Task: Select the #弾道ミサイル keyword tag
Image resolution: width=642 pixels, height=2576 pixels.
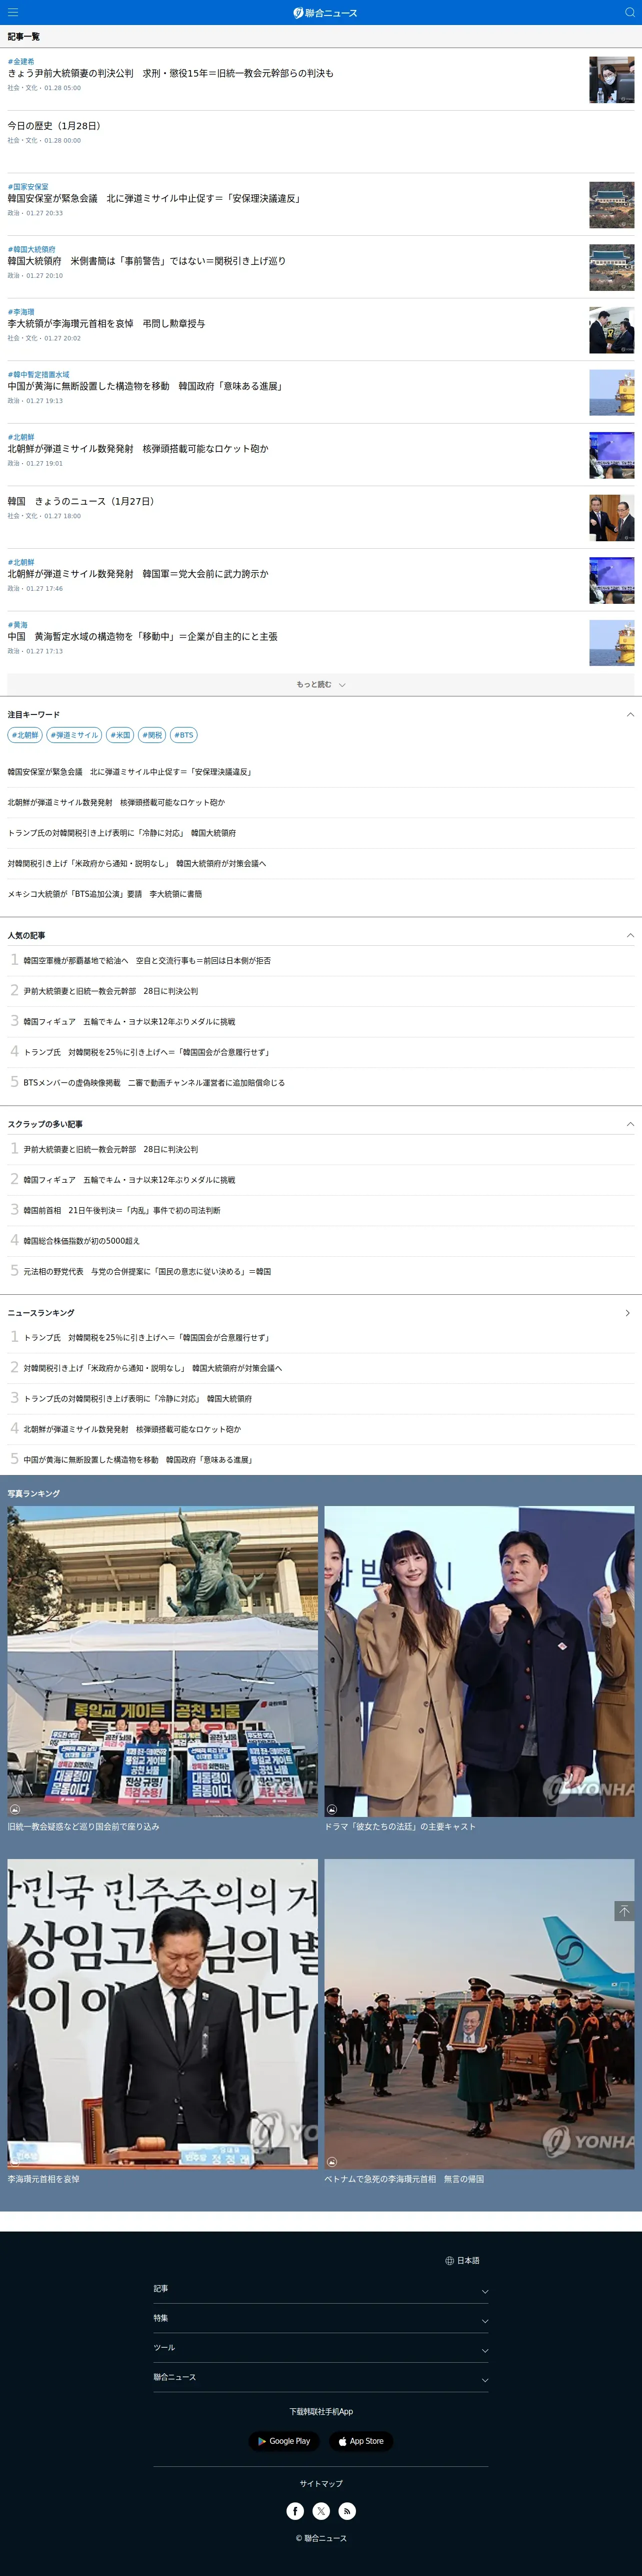Action: (74, 735)
